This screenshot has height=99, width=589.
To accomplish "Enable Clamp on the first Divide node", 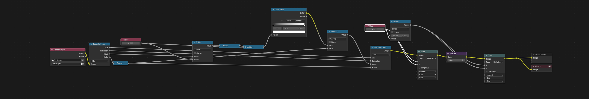I will pyautogui.click(x=195, y=53).
